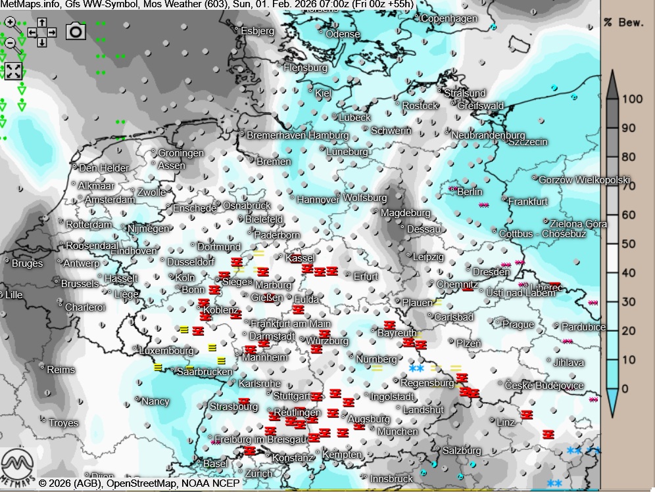Screen dimensions: 655x492
Task: Click the Frankfurt am Main label
Action: point(290,324)
